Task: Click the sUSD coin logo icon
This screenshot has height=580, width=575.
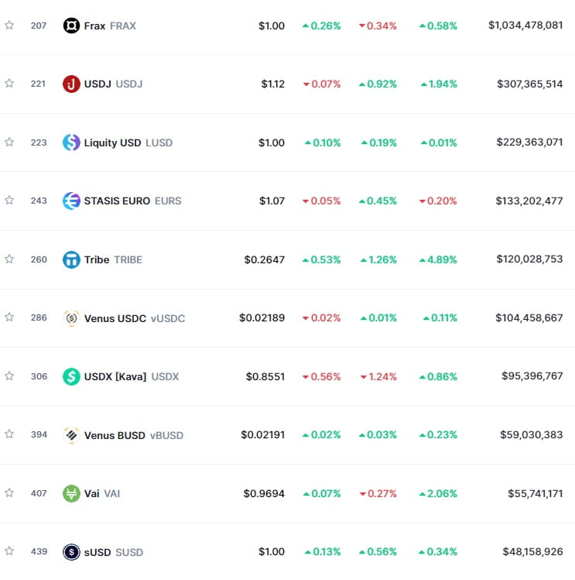Action: [71, 551]
